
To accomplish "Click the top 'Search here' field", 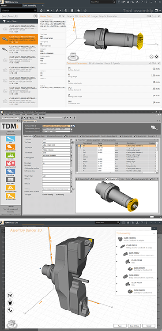I will pos(103,2).
